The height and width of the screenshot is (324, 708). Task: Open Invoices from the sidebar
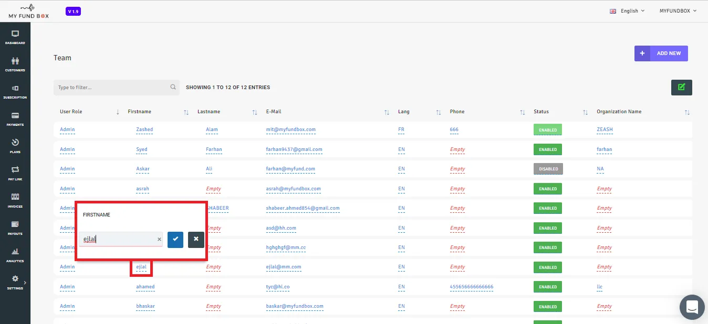pyautogui.click(x=15, y=200)
